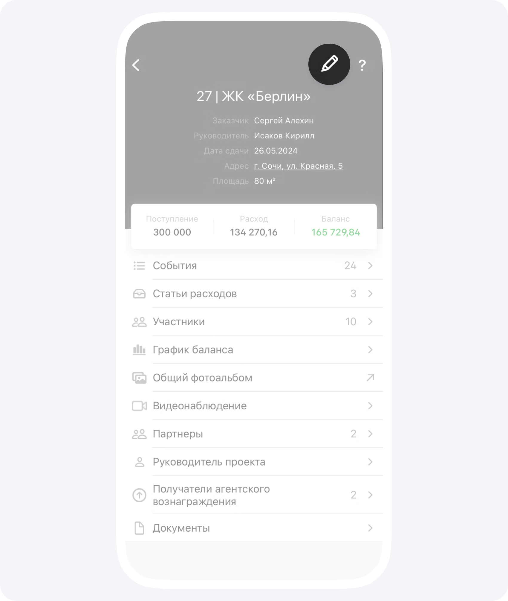Image resolution: width=508 pixels, height=601 pixels.
Task: Open help via question mark icon
Action: [x=362, y=65]
